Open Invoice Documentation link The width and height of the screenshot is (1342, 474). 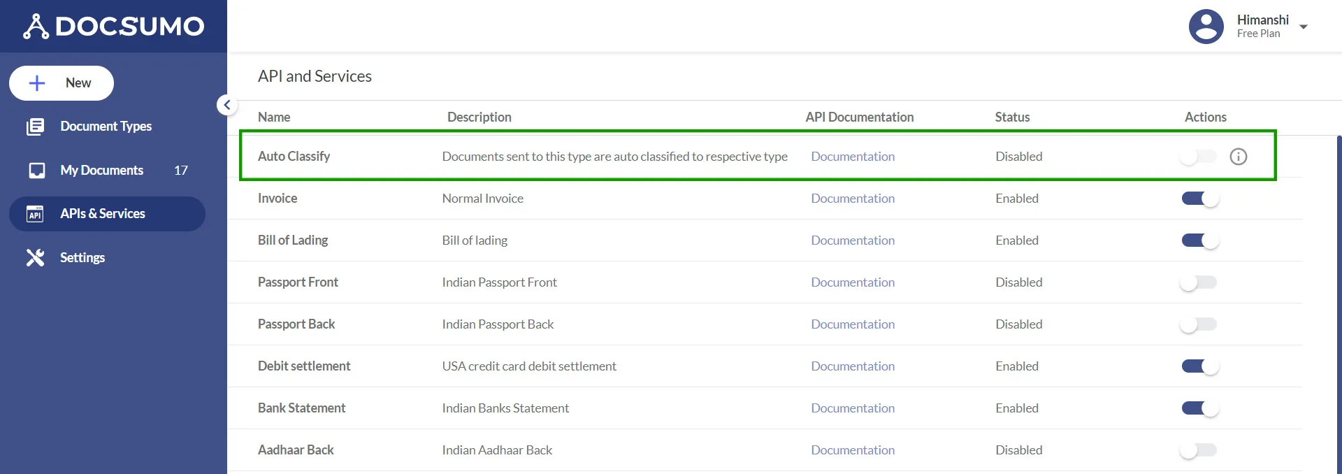[853, 199]
